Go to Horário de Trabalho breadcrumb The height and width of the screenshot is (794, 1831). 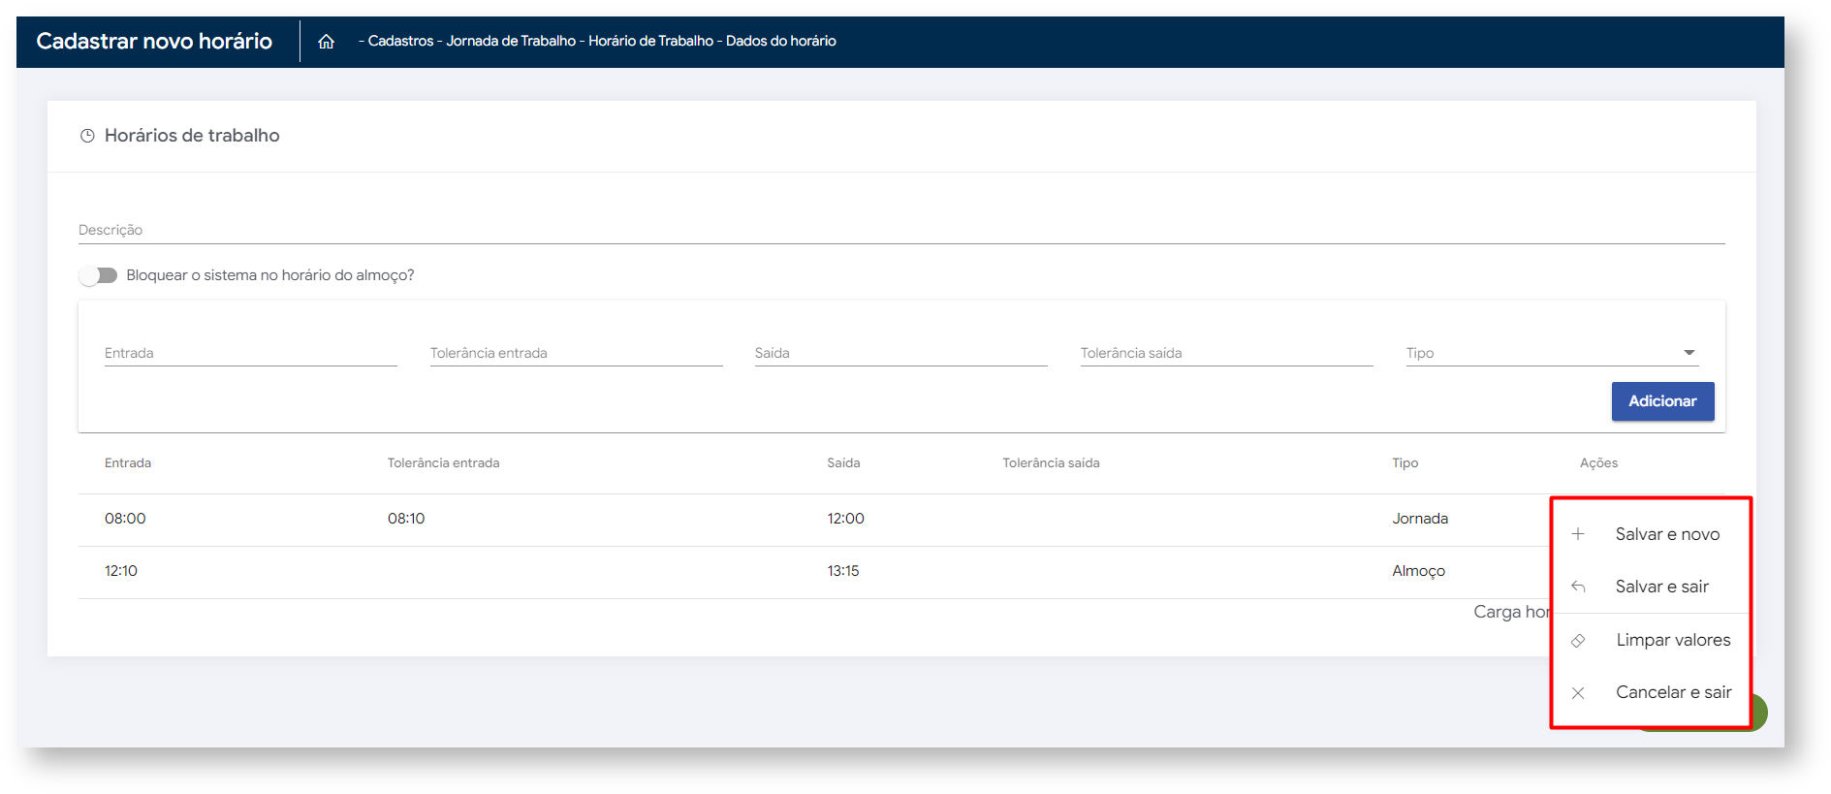pyautogui.click(x=650, y=41)
